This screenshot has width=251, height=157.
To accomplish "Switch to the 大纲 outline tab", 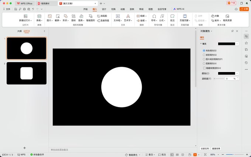I will point(19,31).
